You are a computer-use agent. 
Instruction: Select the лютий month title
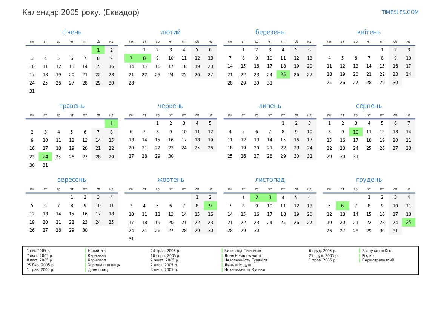[171, 32]
